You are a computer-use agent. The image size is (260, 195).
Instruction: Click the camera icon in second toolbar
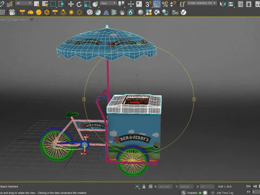coord(12,12)
